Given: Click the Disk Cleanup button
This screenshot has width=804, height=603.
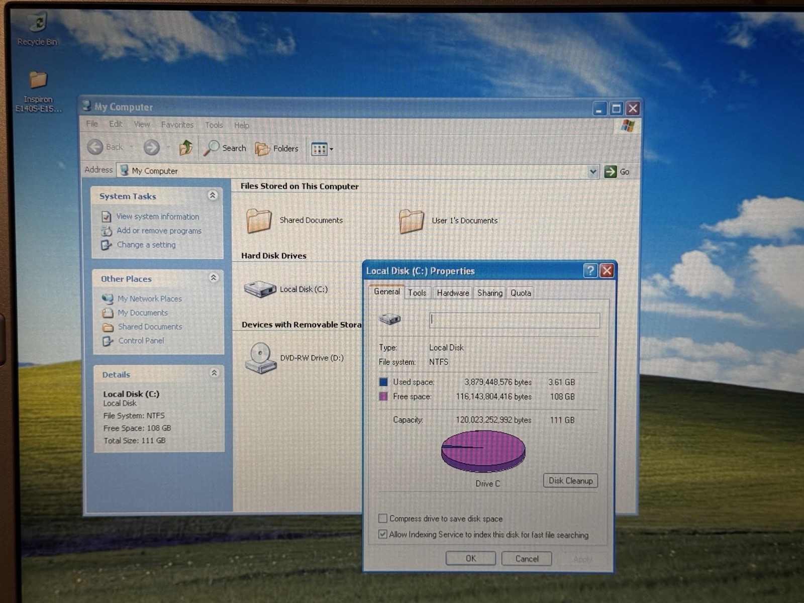Looking at the screenshot, I should click(570, 480).
